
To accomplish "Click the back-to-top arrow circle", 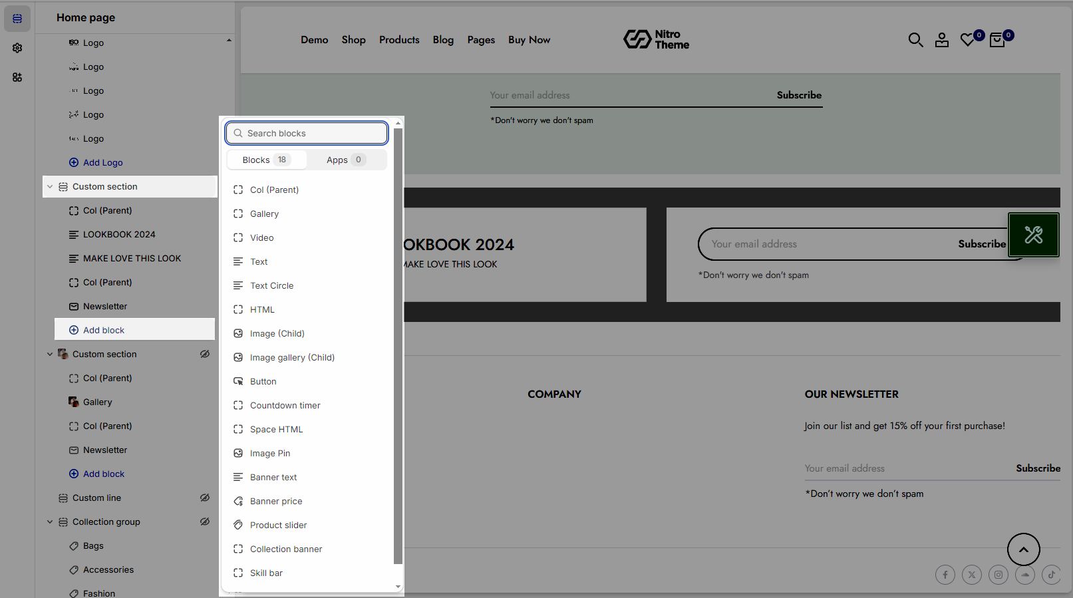I will point(1024,549).
